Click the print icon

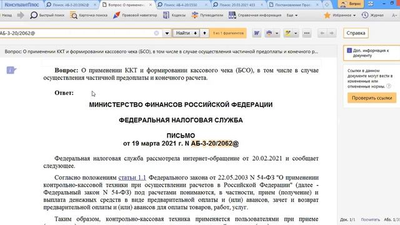269,33
